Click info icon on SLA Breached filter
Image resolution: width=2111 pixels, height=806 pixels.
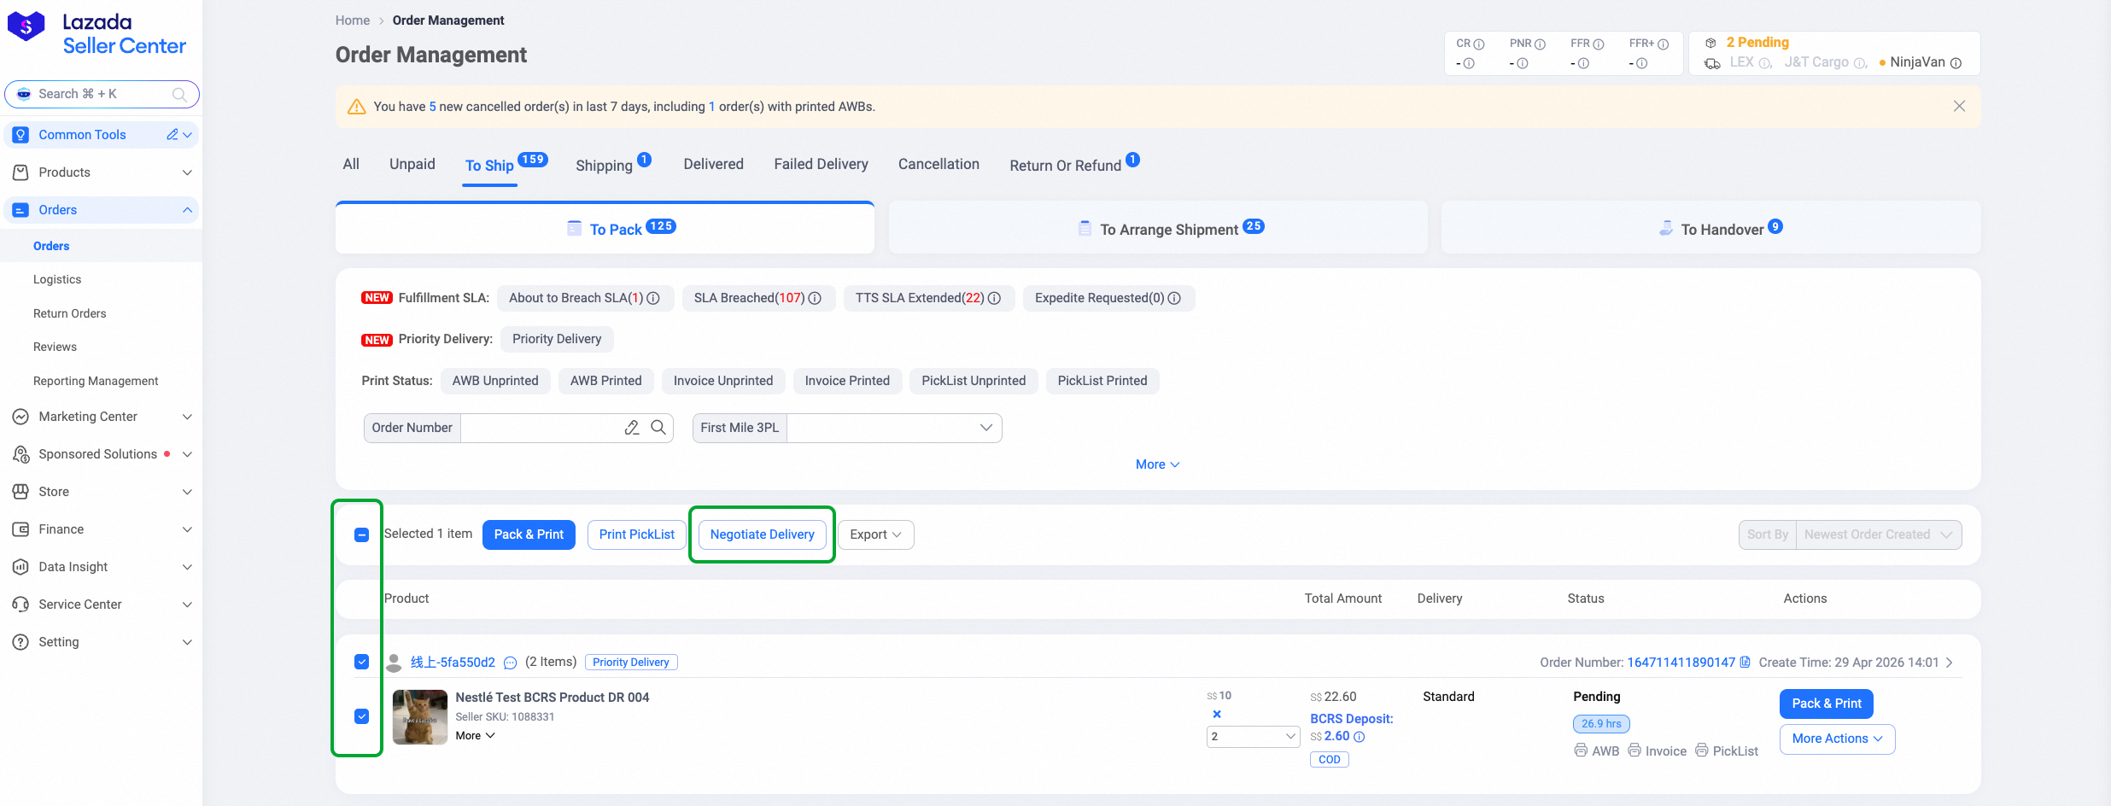(x=815, y=298)
